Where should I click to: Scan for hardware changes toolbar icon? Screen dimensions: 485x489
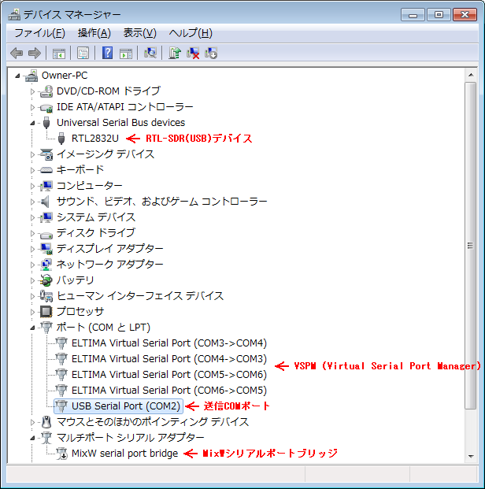(x=150, y=53)
